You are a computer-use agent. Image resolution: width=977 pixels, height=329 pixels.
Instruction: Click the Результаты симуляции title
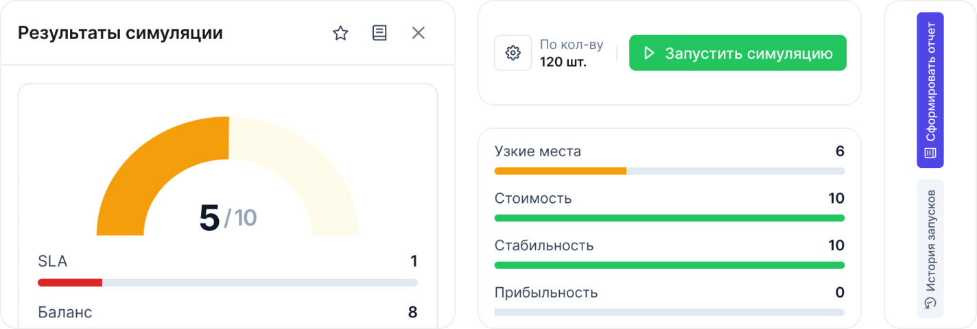120,33
